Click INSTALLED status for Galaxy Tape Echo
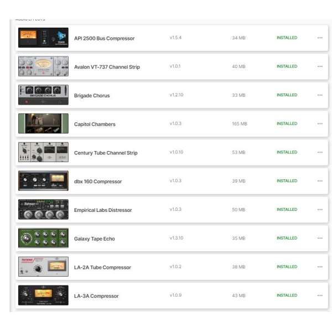Viewport: 332px width, 332px height. coord(287,238)
